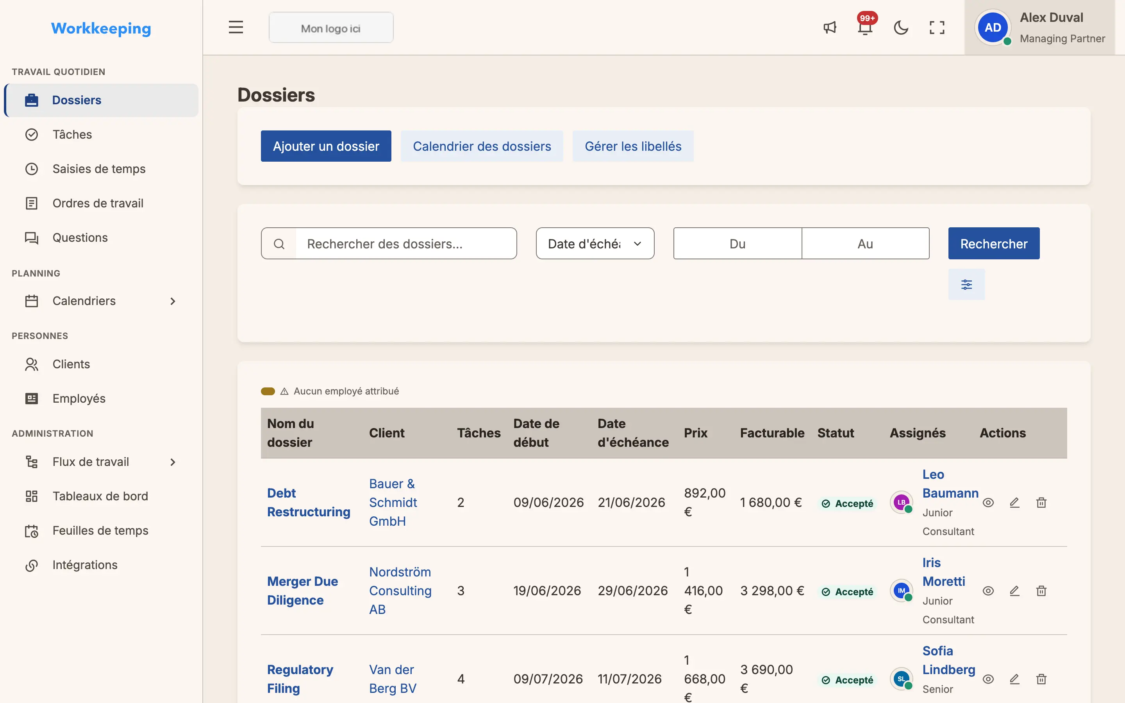View the Regulatory Filing eye icon

(988, 679)
